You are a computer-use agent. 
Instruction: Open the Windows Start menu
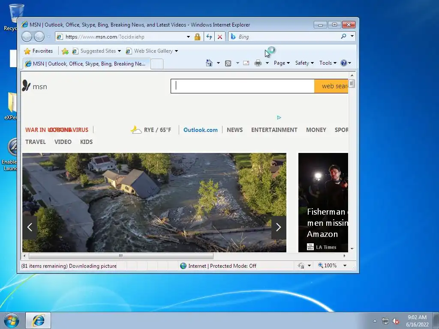12,320
